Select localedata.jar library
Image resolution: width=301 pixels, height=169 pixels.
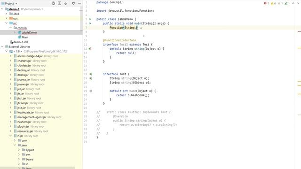pos(25,112)
